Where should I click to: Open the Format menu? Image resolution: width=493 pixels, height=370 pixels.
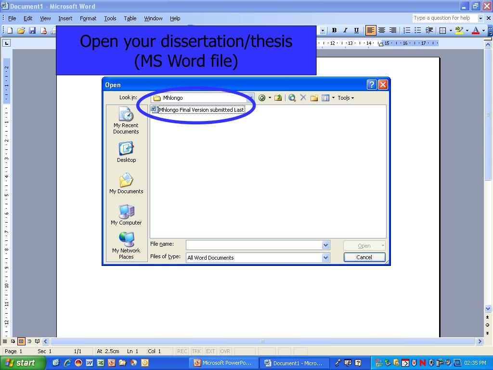(88, 18)
